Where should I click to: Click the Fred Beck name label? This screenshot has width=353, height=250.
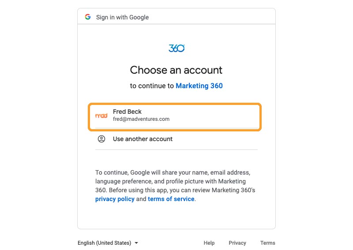pos(127,112)
